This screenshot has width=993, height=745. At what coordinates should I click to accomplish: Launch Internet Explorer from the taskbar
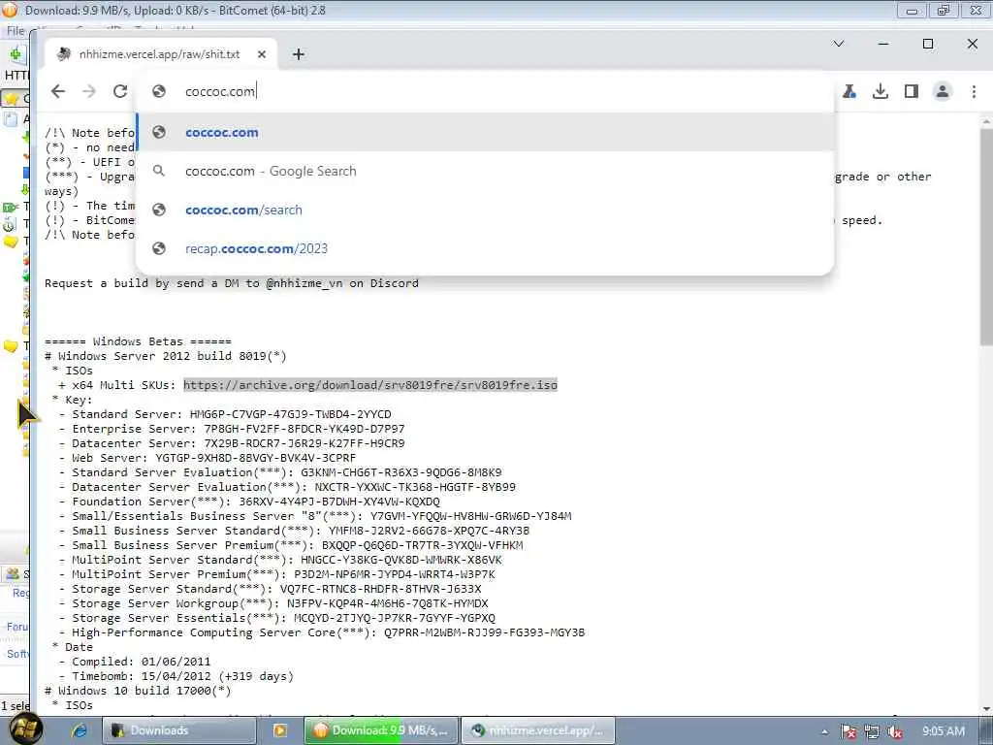(80, 730)
